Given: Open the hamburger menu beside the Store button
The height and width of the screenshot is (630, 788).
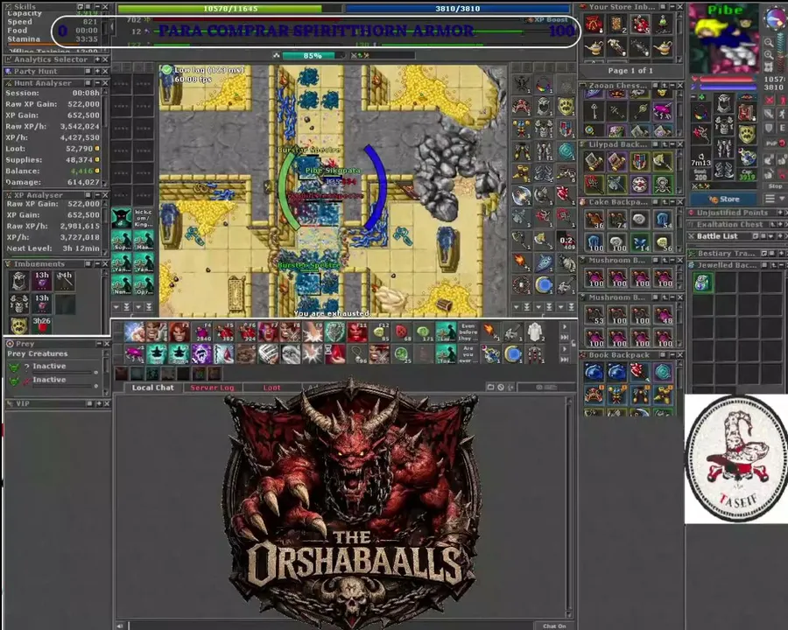Looking at the screenshot, I should [770, 199].
